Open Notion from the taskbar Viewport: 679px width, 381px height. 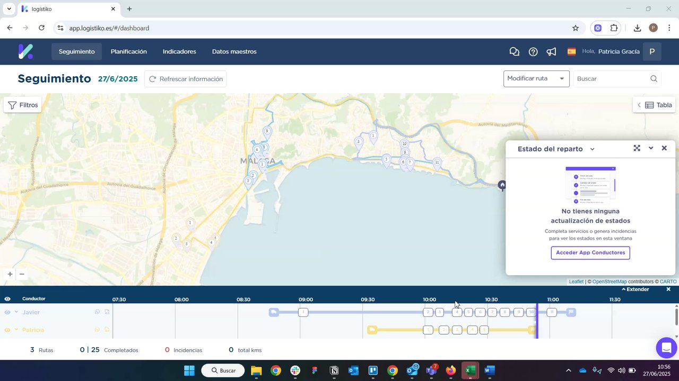(334, 370)
